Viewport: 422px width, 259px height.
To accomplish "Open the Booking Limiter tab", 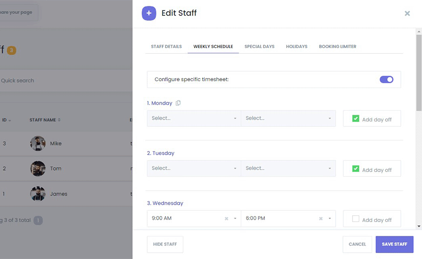I will [x=338, y=47].
